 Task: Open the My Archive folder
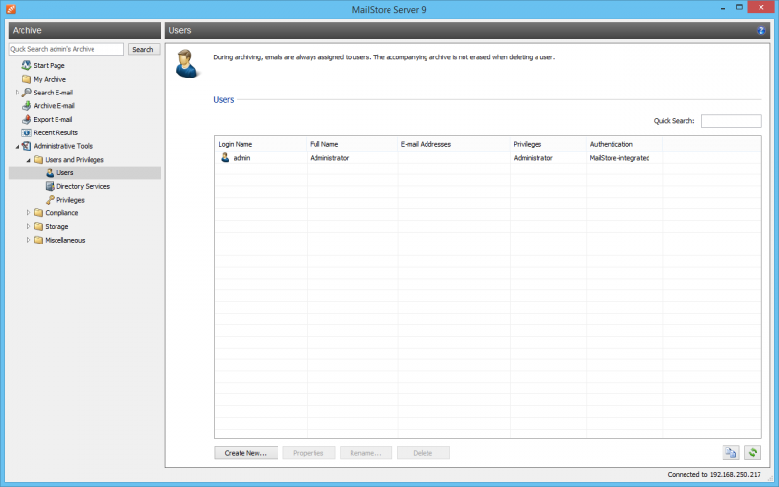coord(50,79)
